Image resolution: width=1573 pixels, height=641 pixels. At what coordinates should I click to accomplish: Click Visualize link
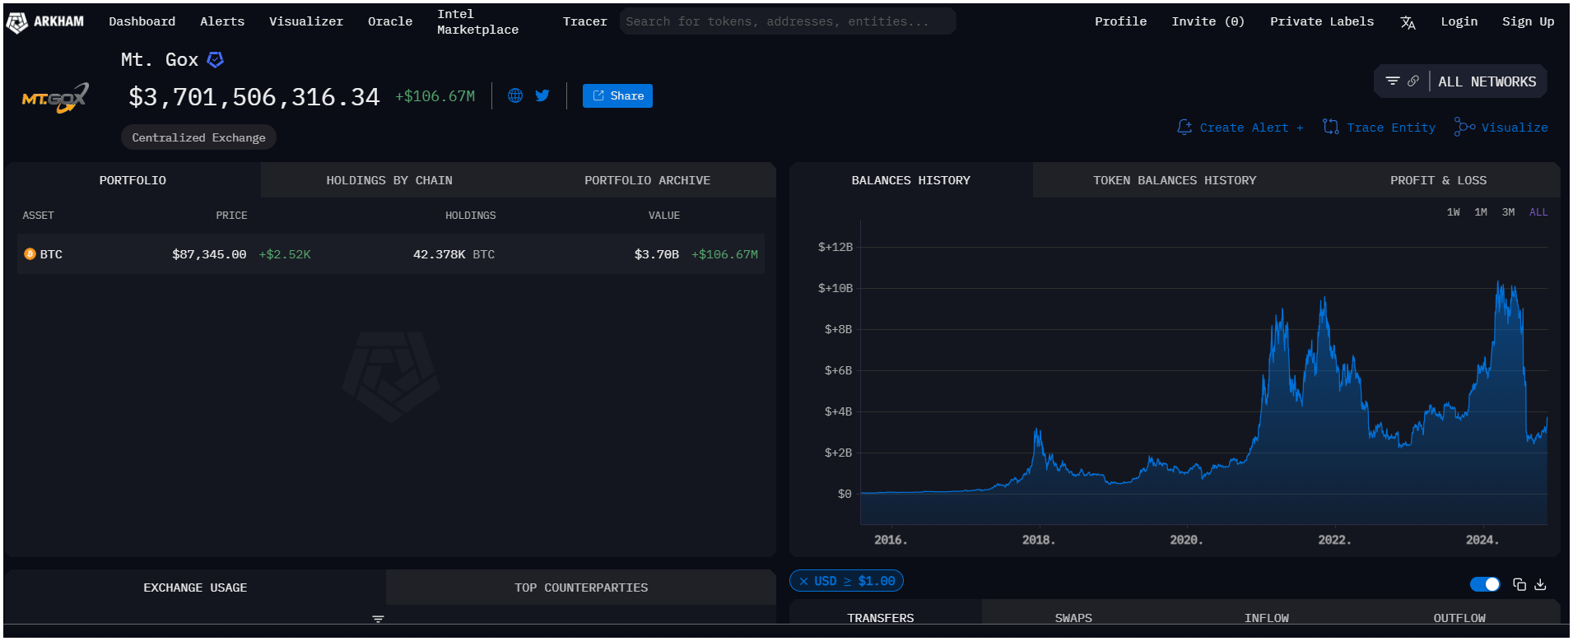point(1515,128)
